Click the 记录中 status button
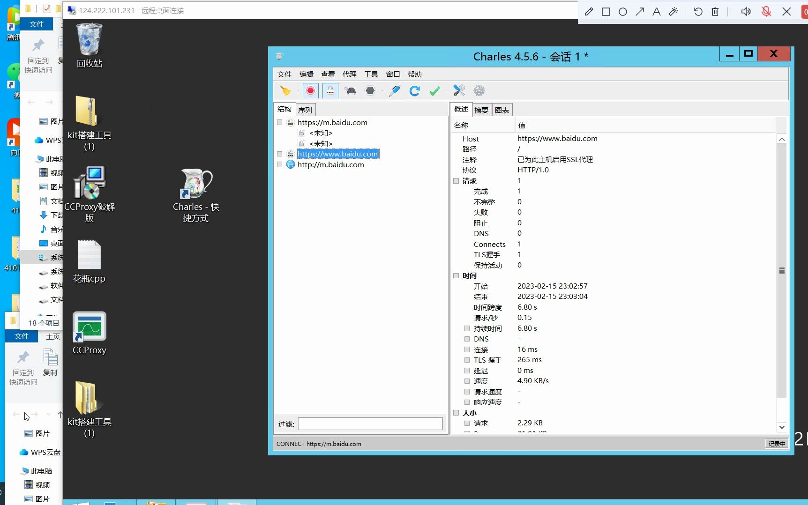This screenshot has width=808, height=505. [777, 444]
